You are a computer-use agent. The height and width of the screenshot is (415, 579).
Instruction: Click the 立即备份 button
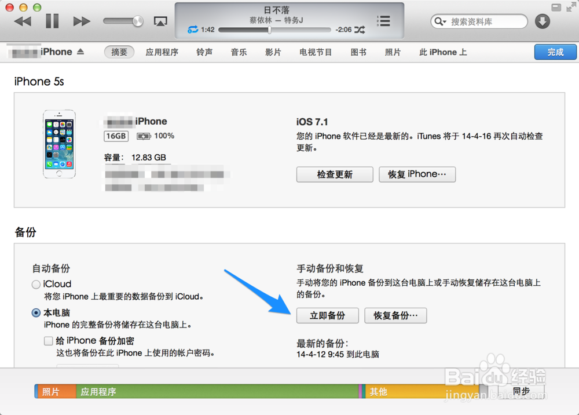pos(328,315)
